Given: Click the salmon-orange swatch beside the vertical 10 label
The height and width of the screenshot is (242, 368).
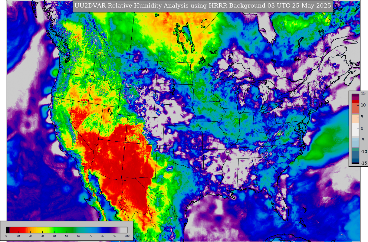Looking at the screenshot, I should (355, 108).
